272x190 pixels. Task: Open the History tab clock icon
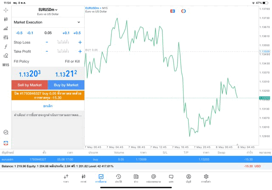click(118, 178)
